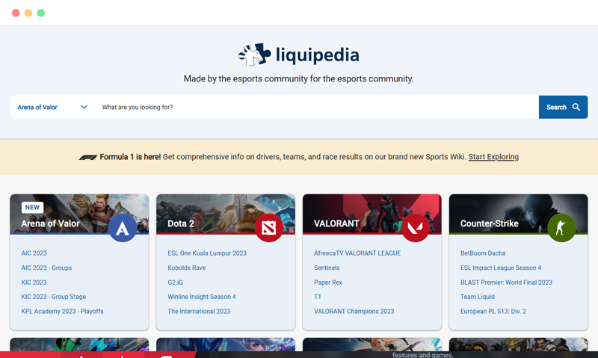Click the yellow minimize window button
Image resolution: width=598 pixels, height=358 pixels.
[x=28, y=13]
